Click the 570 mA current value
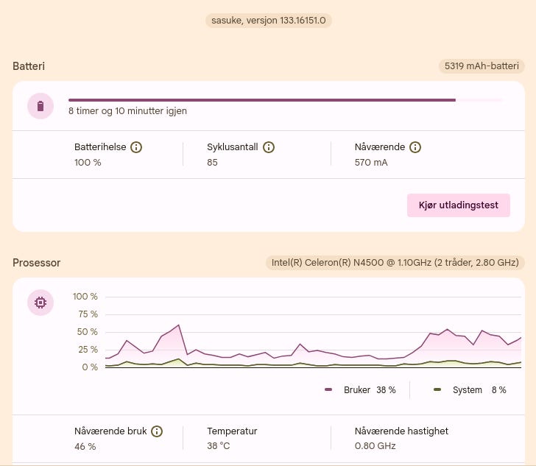The image size is (536, 466). tap(371, 162)
